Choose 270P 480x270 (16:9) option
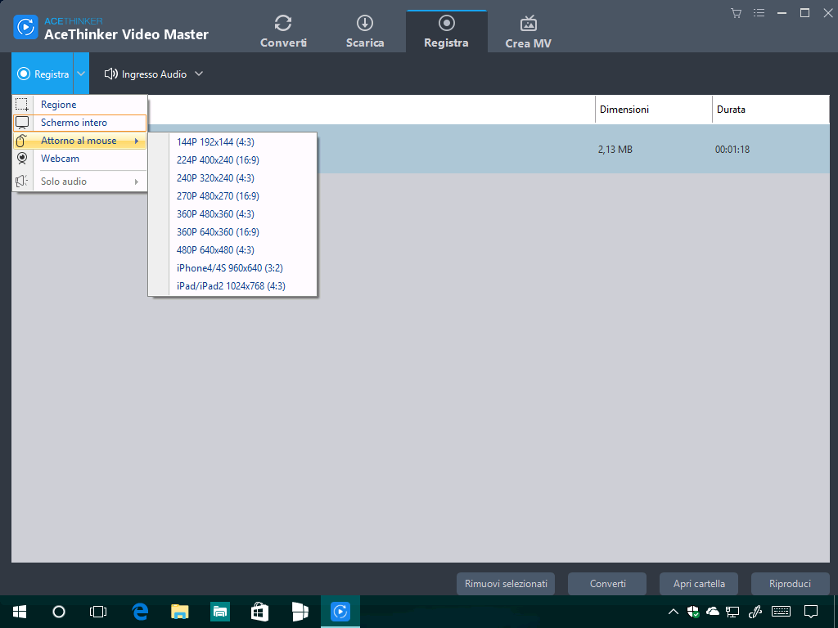This screenshot has width=838, height=628. coord(232,196)
